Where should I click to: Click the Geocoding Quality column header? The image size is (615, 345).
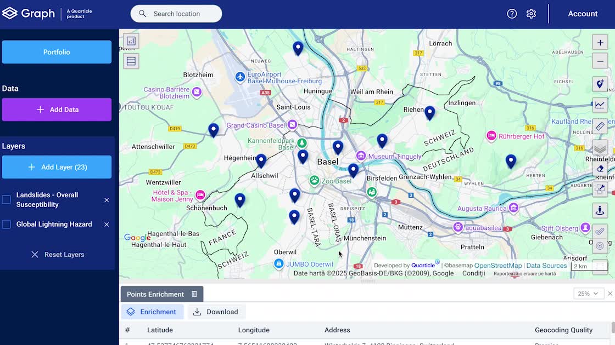point(563,330)
